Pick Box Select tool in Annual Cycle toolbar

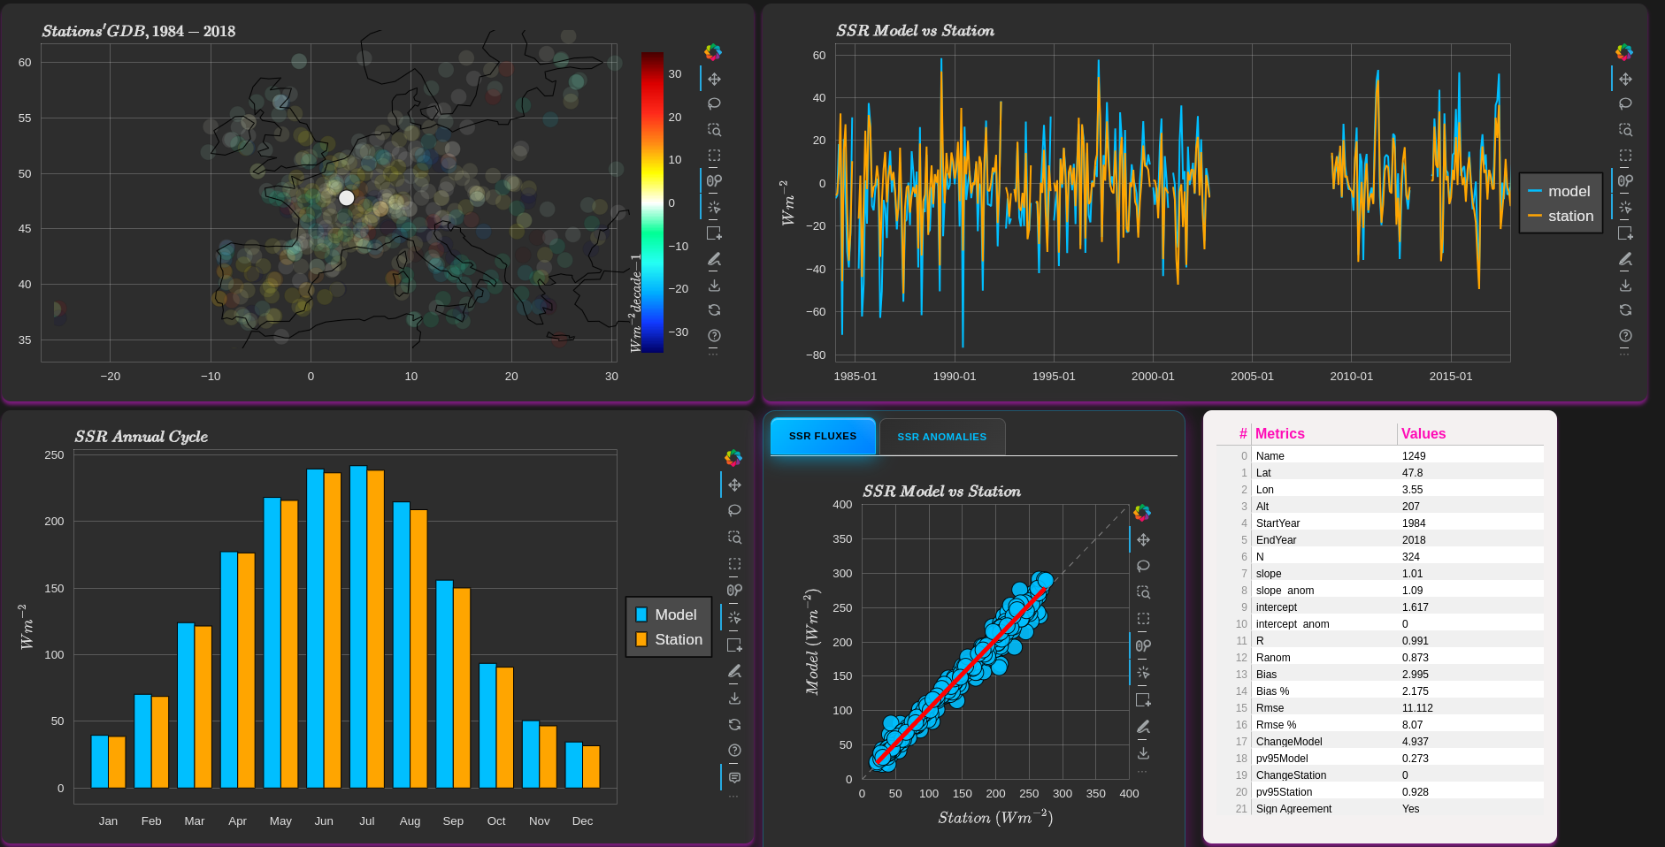click(x=734, y=564)
